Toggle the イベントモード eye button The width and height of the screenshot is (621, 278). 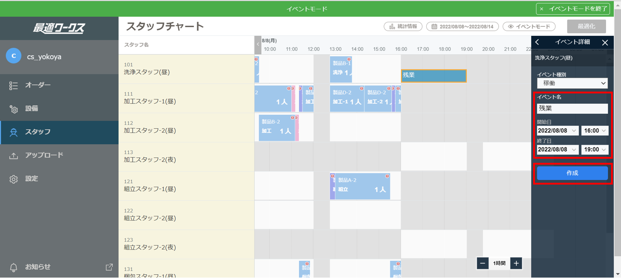click(x=529, y=26)
